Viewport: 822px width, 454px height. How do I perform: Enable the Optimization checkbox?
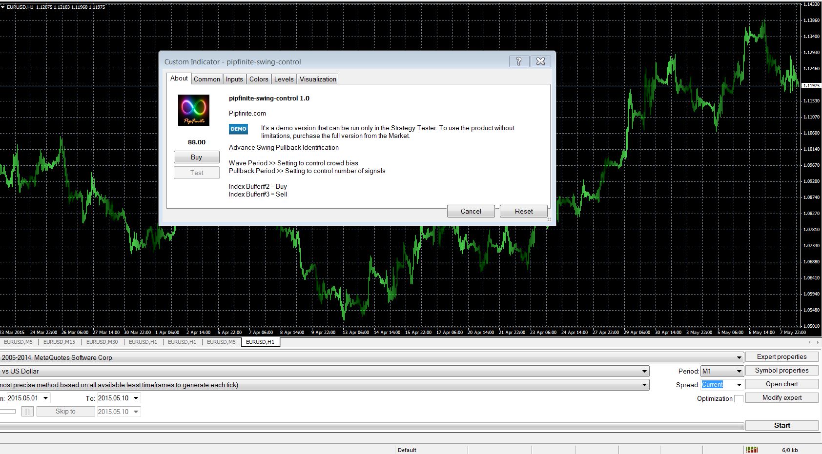tap(739, 398)
